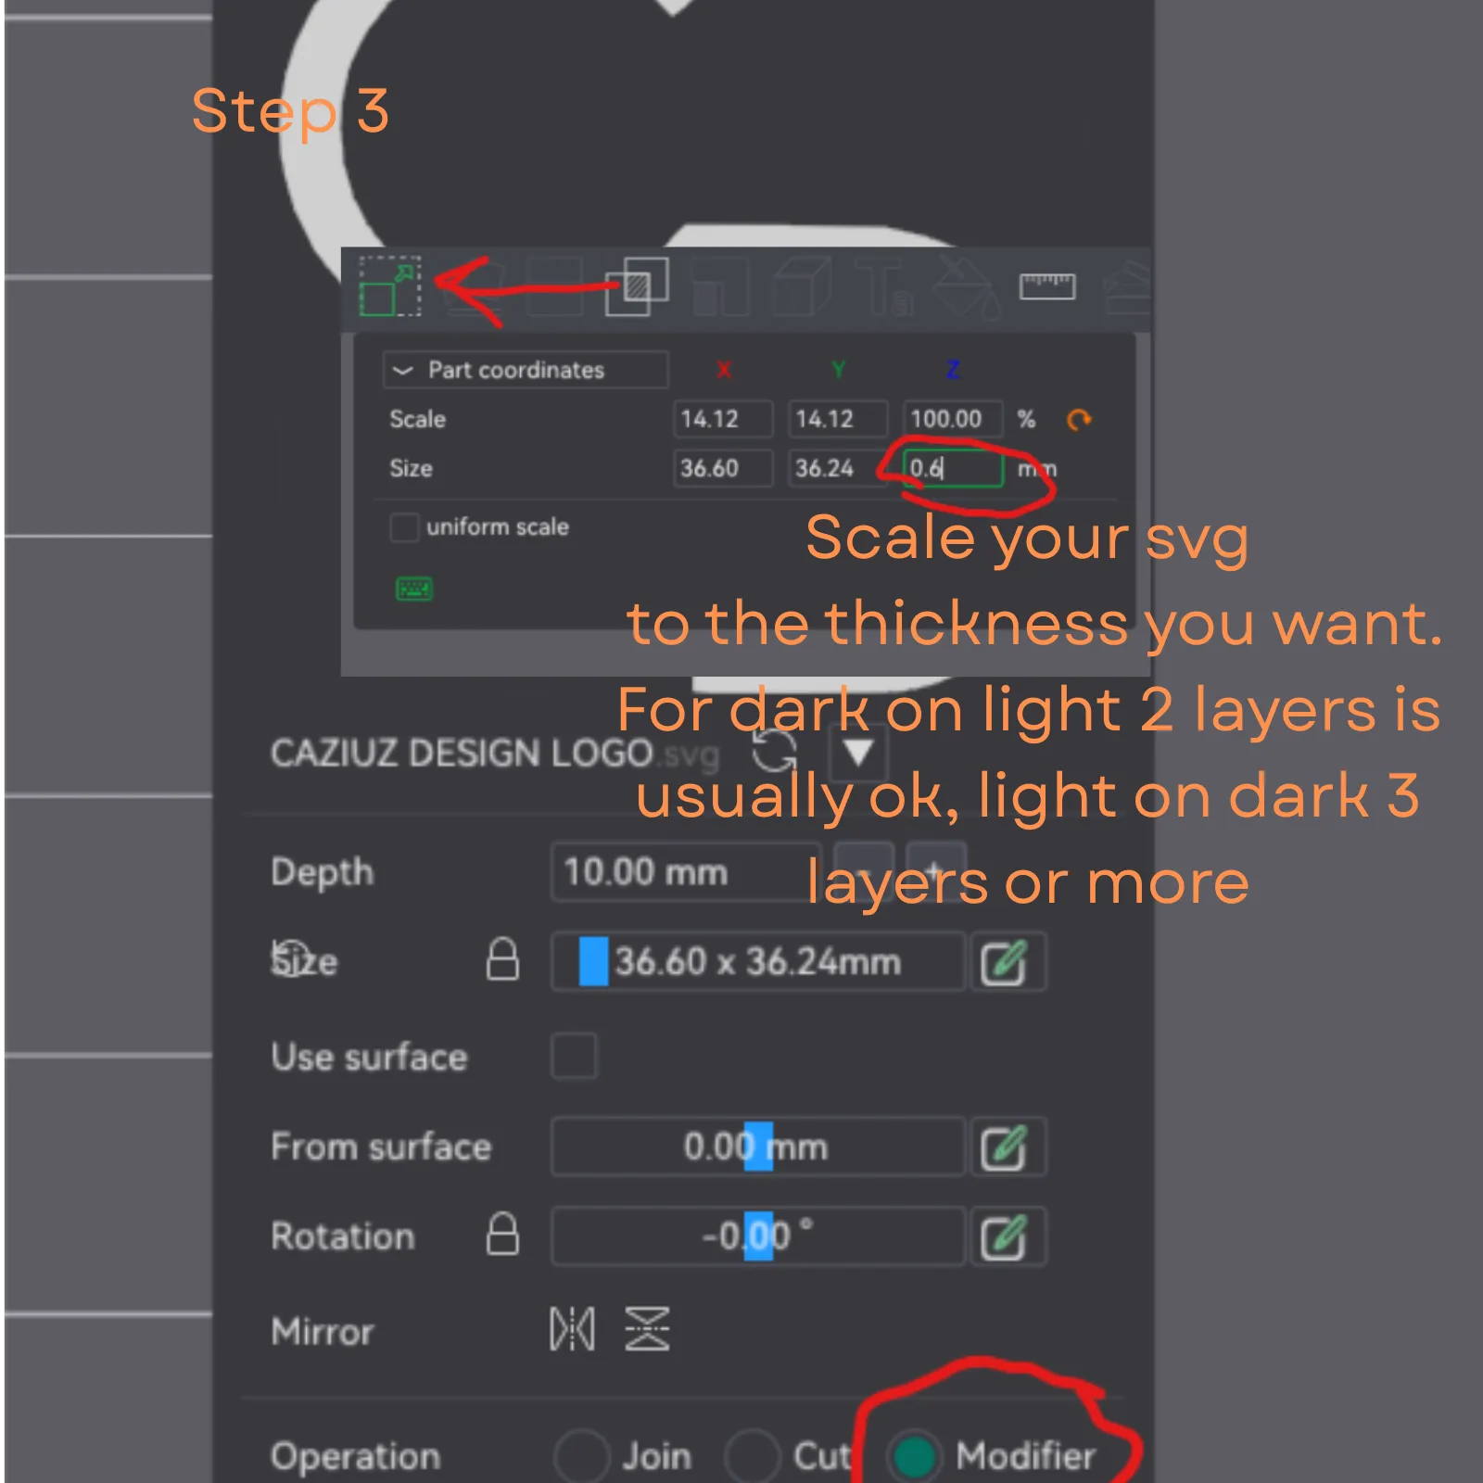The image size is (1483, 1483).
Task: Click the Z size field showing 0.6
Action: coord(954,468)
